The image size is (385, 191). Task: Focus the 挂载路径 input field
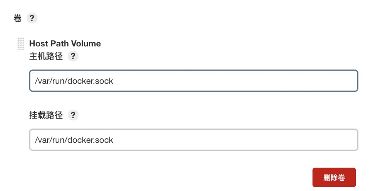coord(193,140)
